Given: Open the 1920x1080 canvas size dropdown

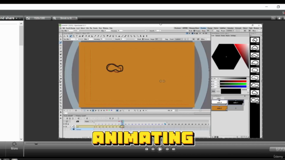Looking at the screenshot, I should [39, 18].
